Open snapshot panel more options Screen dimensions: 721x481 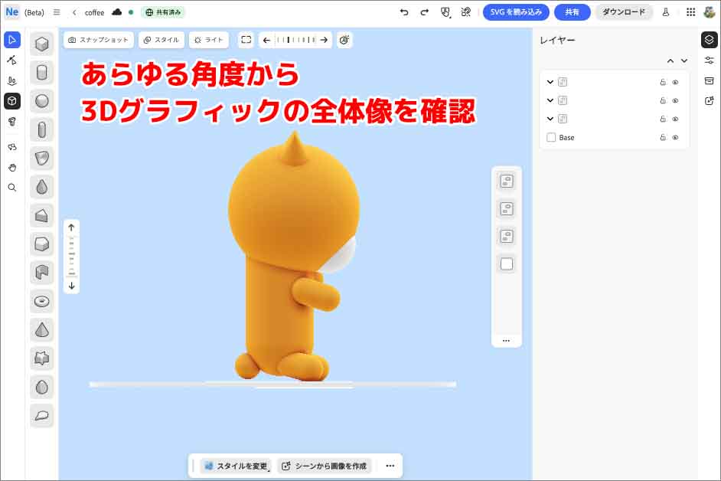point(506,341)
